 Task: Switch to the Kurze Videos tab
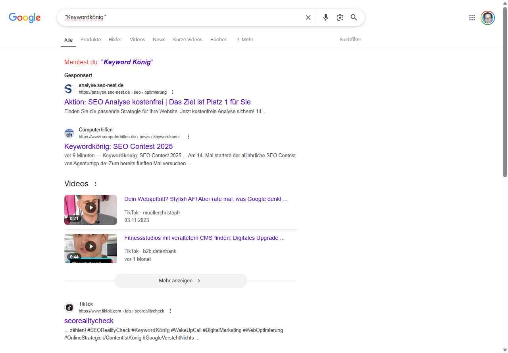(x=188, y=40)
